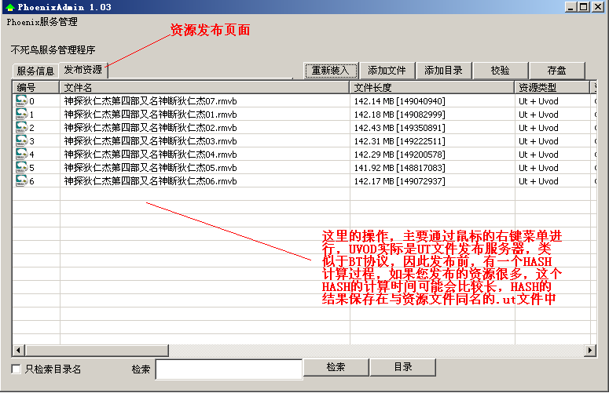Click file length 142.17 MB [149072937]
The width and height of the screenshot is (609, 393).
click(400, 181)
